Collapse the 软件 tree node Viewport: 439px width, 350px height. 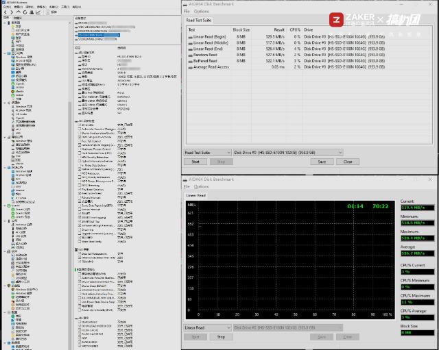5,251
